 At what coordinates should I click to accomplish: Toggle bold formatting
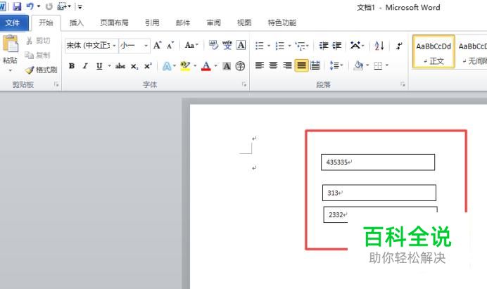coord(72,66)
